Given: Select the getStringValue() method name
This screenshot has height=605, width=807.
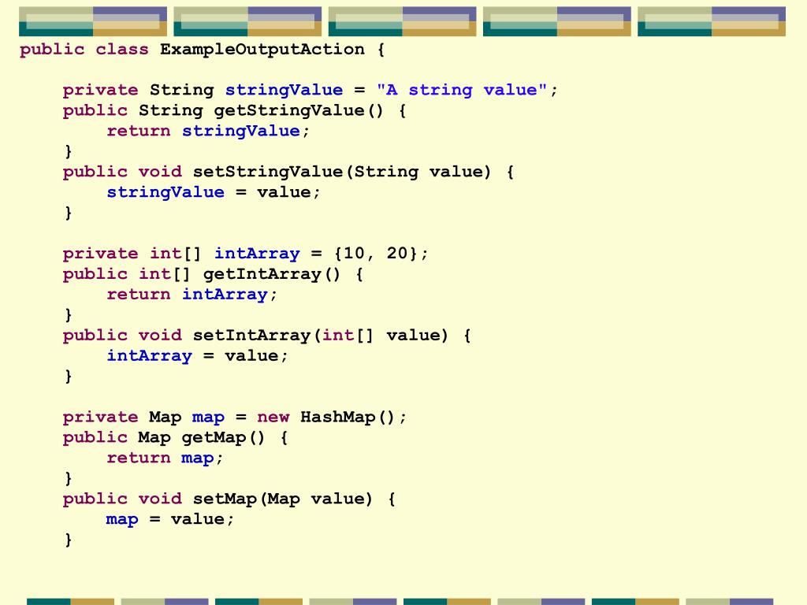Looking at the screenshot, I should (299, 111).
